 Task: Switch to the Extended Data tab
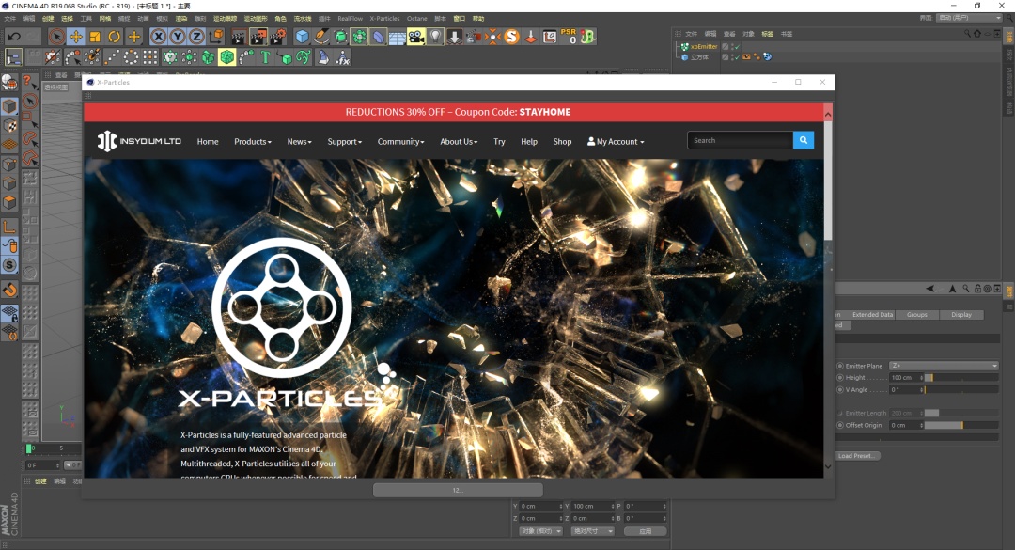pos(872,315)
